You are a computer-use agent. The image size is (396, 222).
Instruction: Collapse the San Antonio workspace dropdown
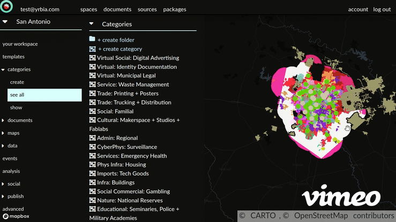[5, 22]
